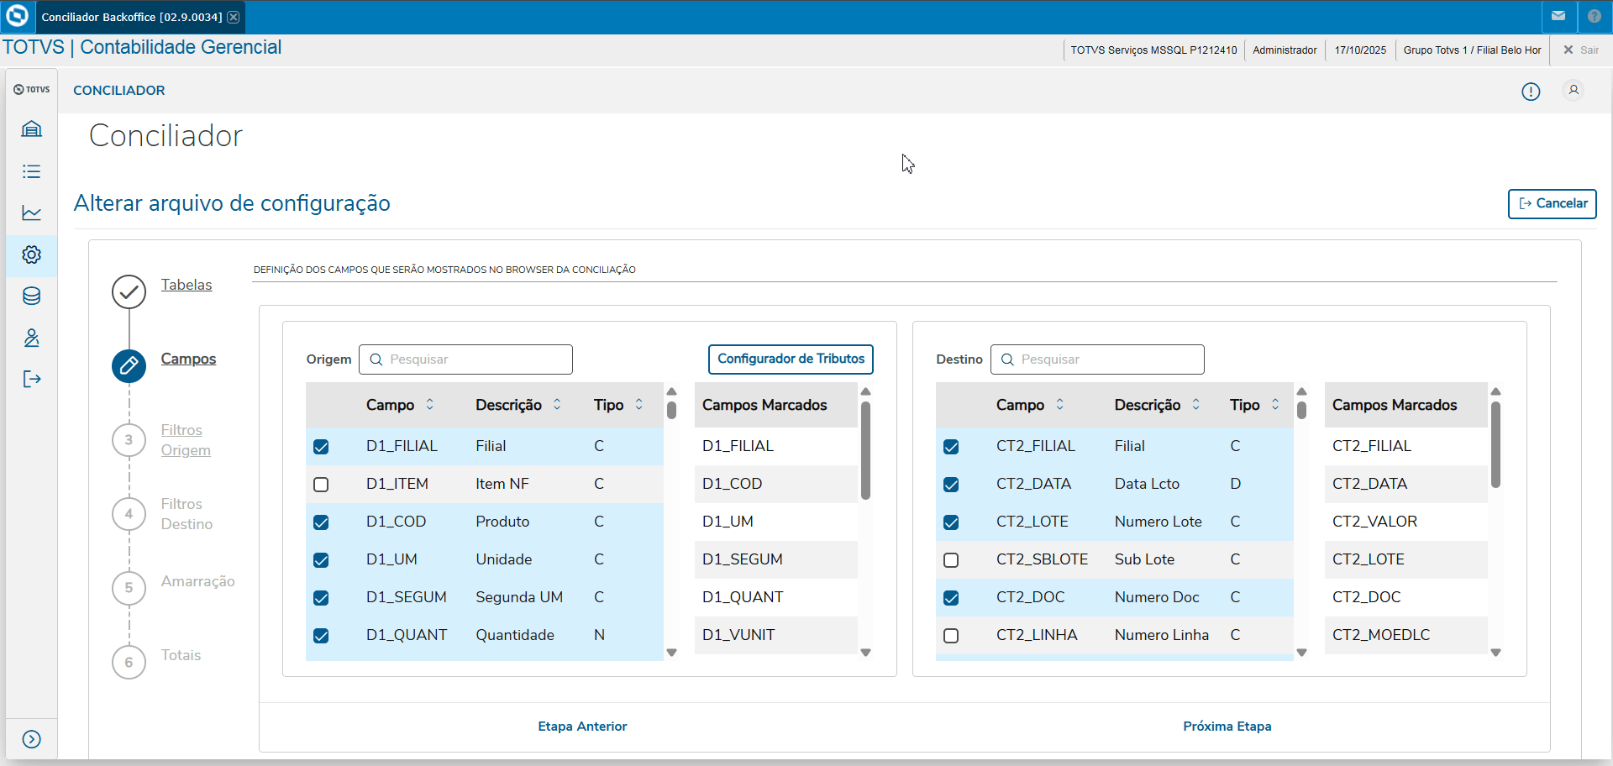Click the Sair button
Viewport: 1613px width, 766px height.
(1580, 50)
